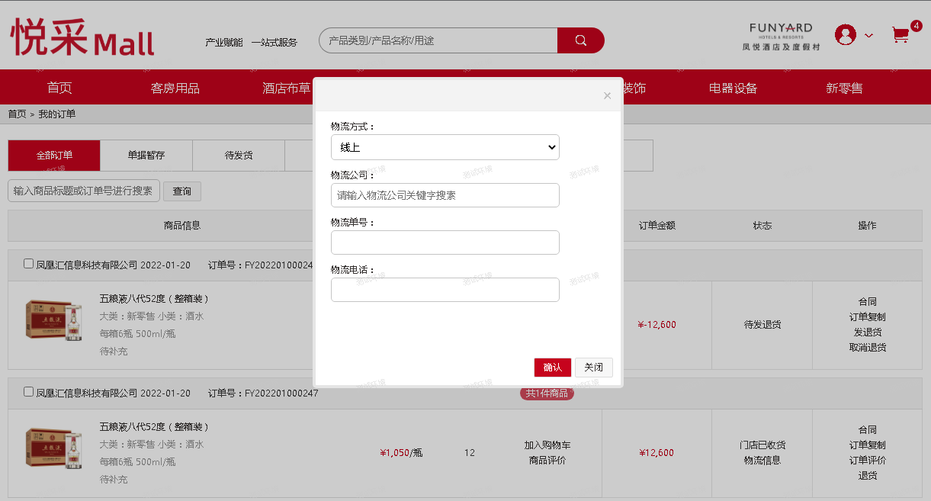Click the second order's Wuliangye product thumbnail
The image size is (931, 501).
pyautogui.click(x=53, y=448)
